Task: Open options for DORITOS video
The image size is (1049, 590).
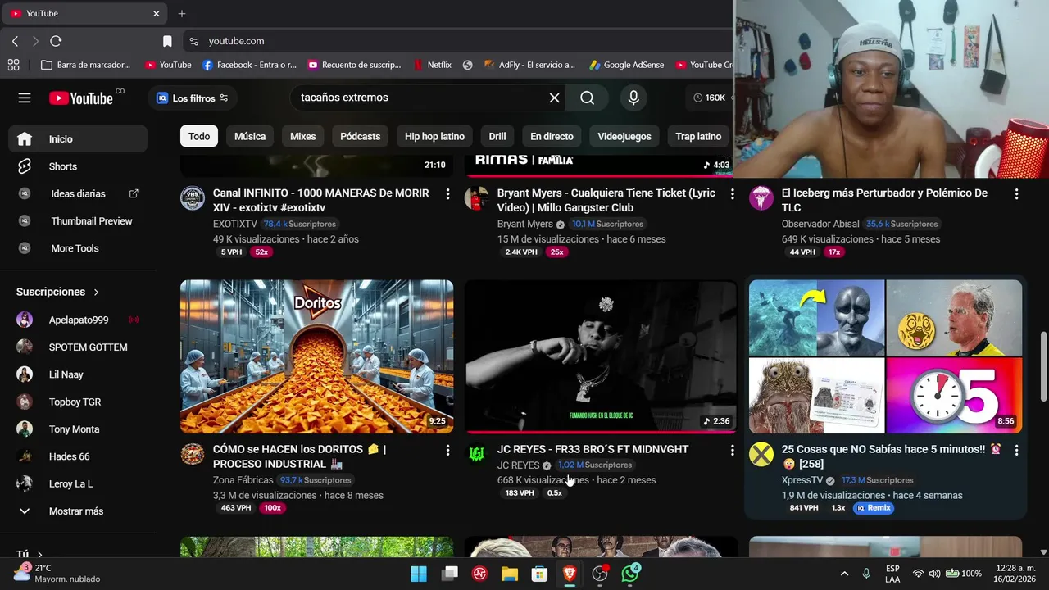Action: coord(447,451)
